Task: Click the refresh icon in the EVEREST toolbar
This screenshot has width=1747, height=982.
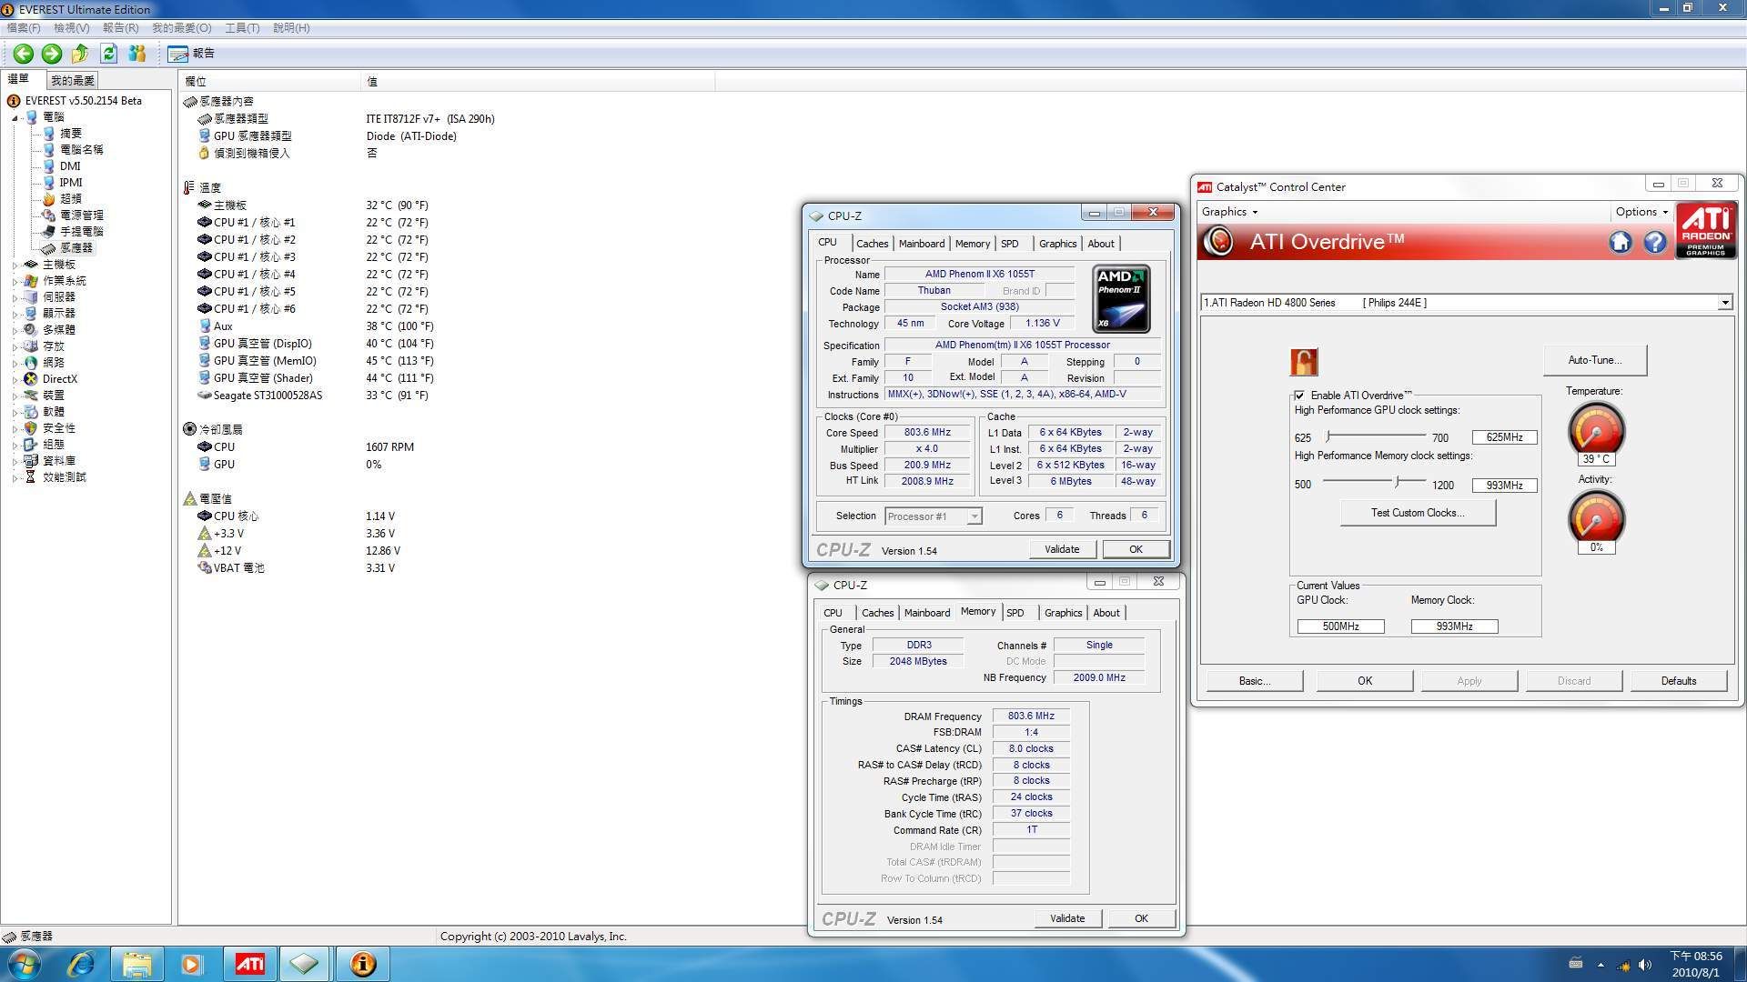Action: [108, 54]
